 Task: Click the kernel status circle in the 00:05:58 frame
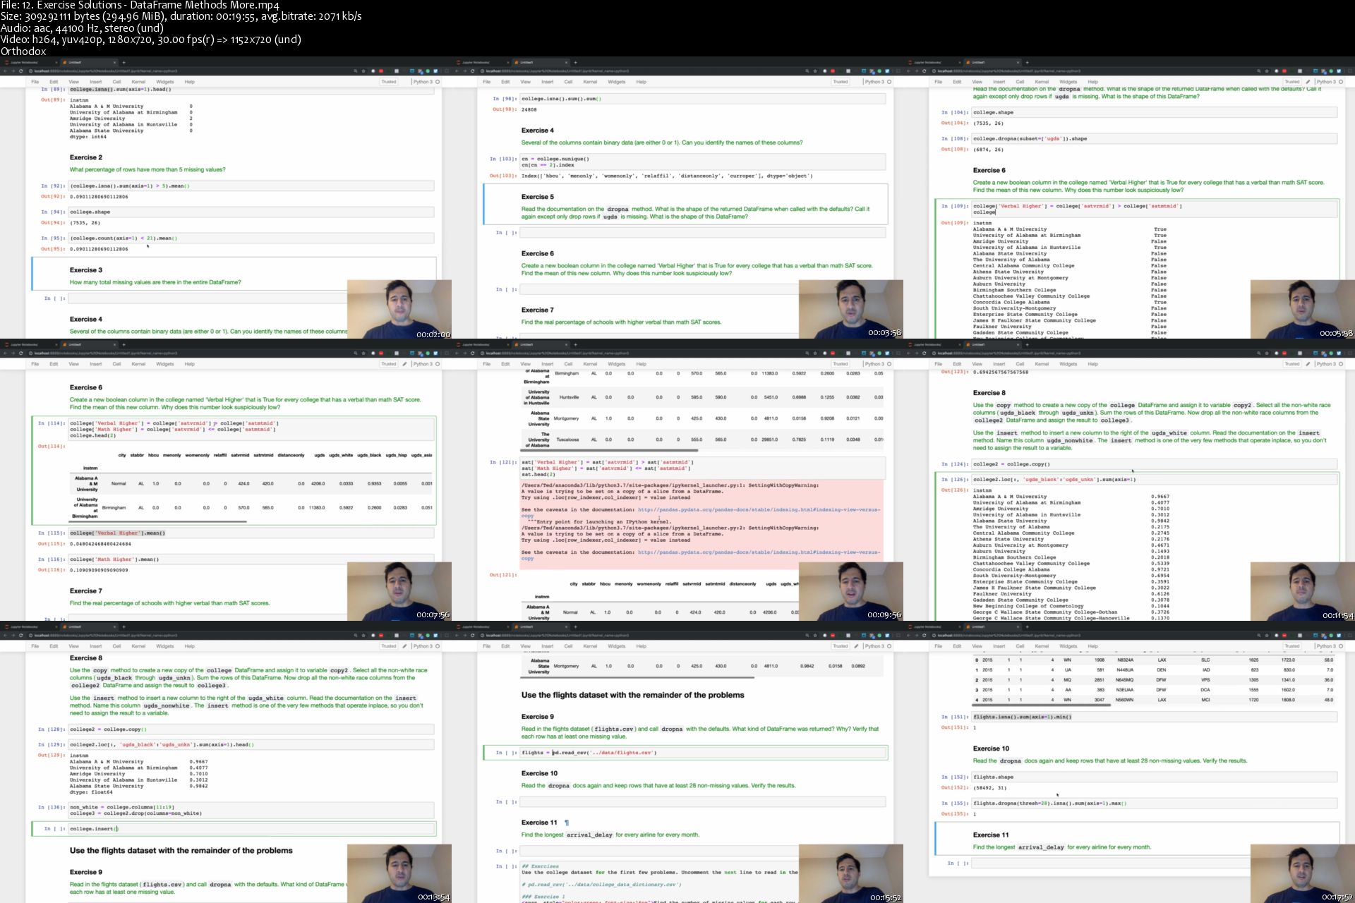click(1341, 82)
